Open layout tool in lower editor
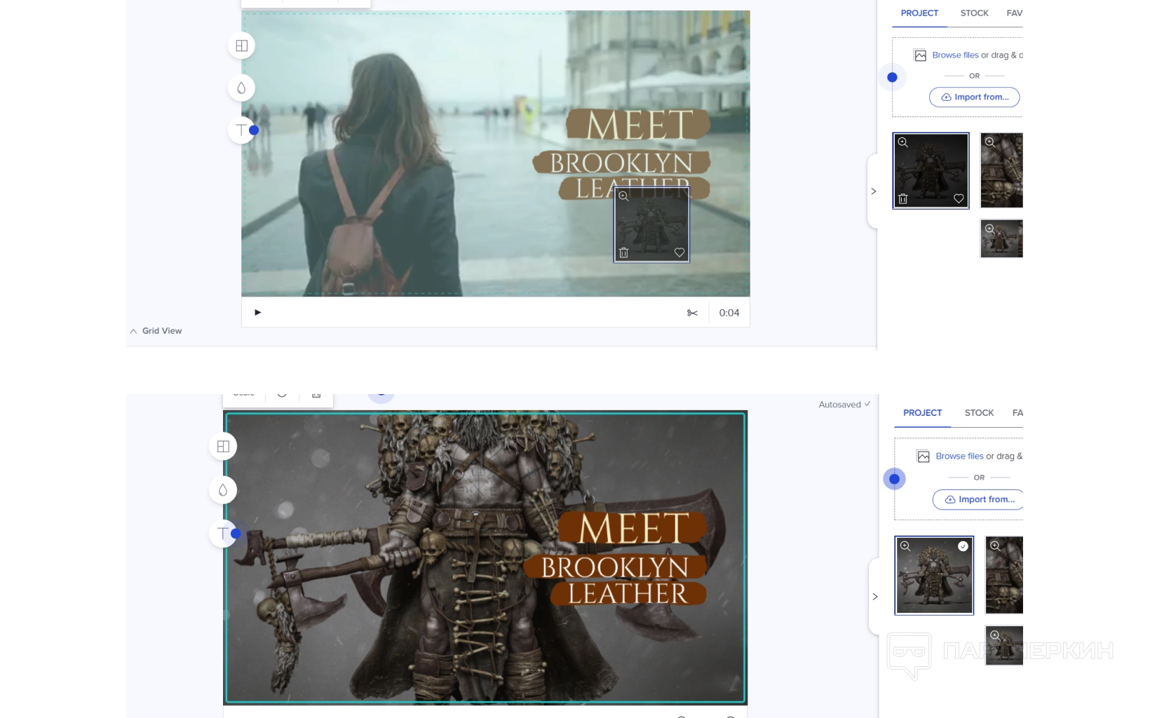The height and width of the screenshot is (718, 1150). point(223,447)
